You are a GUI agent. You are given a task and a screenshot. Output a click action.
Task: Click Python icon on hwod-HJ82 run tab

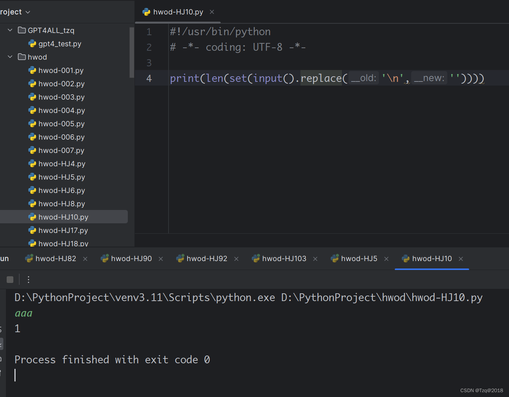[29, 258]
